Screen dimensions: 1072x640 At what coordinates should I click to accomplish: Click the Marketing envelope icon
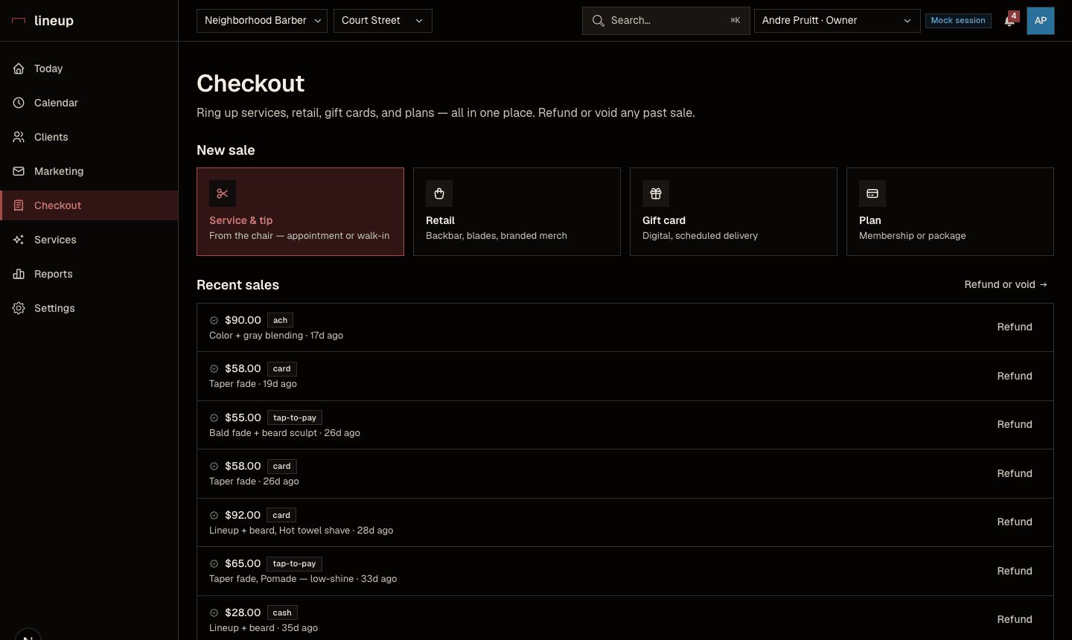click(x=19, y=171)
